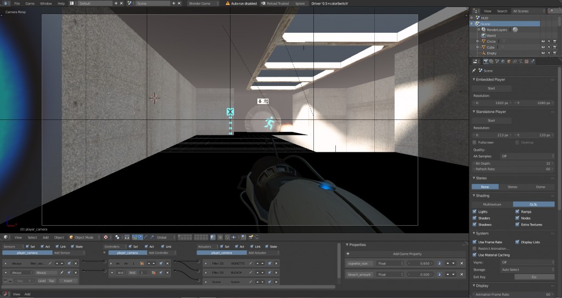Toggle the Shadows checkbox
562x298 pixels.
[475, 224]
